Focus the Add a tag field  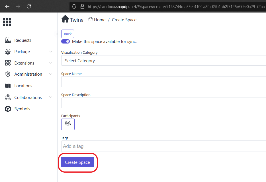coord(163,146)
